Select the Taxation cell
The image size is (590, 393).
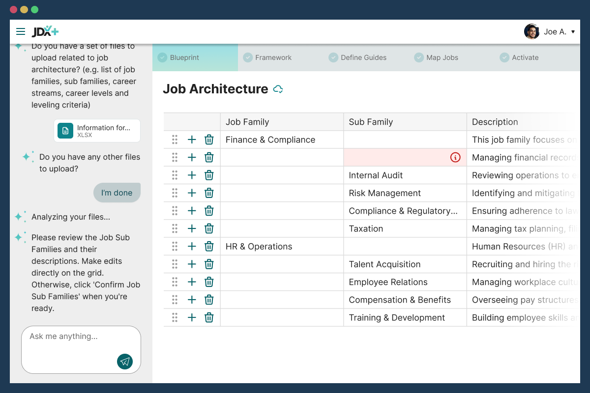[x=405, y=228]
